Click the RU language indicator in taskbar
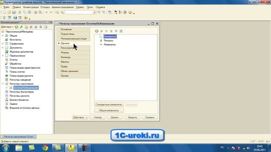The image size is (271, 152). click(x=222, y=147)
